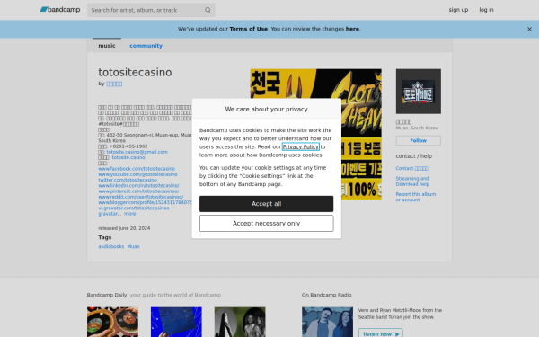Open first Bandcamp Daily vinyl records thumbnail

[x=113, y=322]
